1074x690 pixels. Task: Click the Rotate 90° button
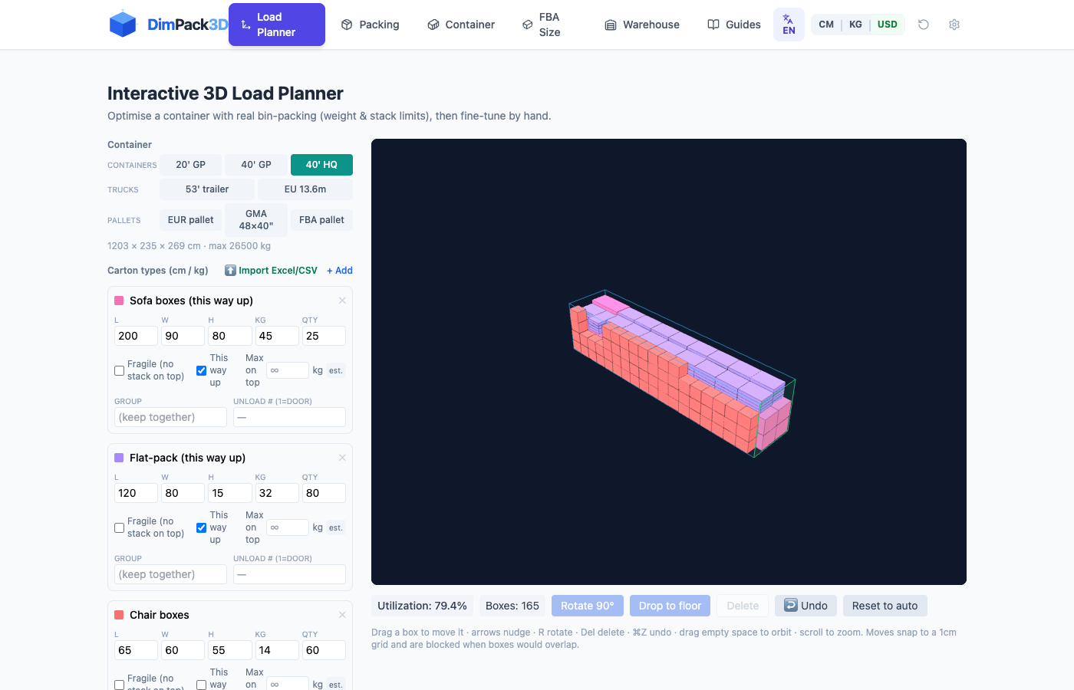coord(588,606)
